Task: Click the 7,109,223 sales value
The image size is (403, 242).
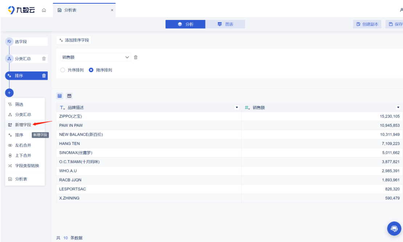Action: (391, 144)
